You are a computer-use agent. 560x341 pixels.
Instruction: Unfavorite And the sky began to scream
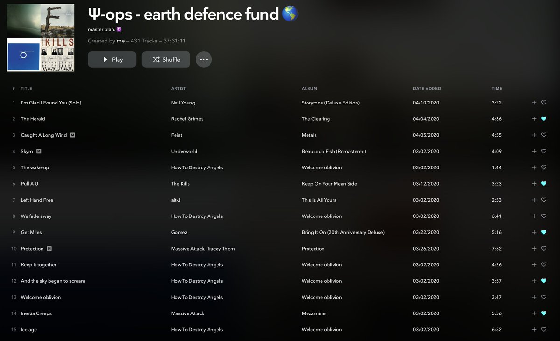coord(544,281)
